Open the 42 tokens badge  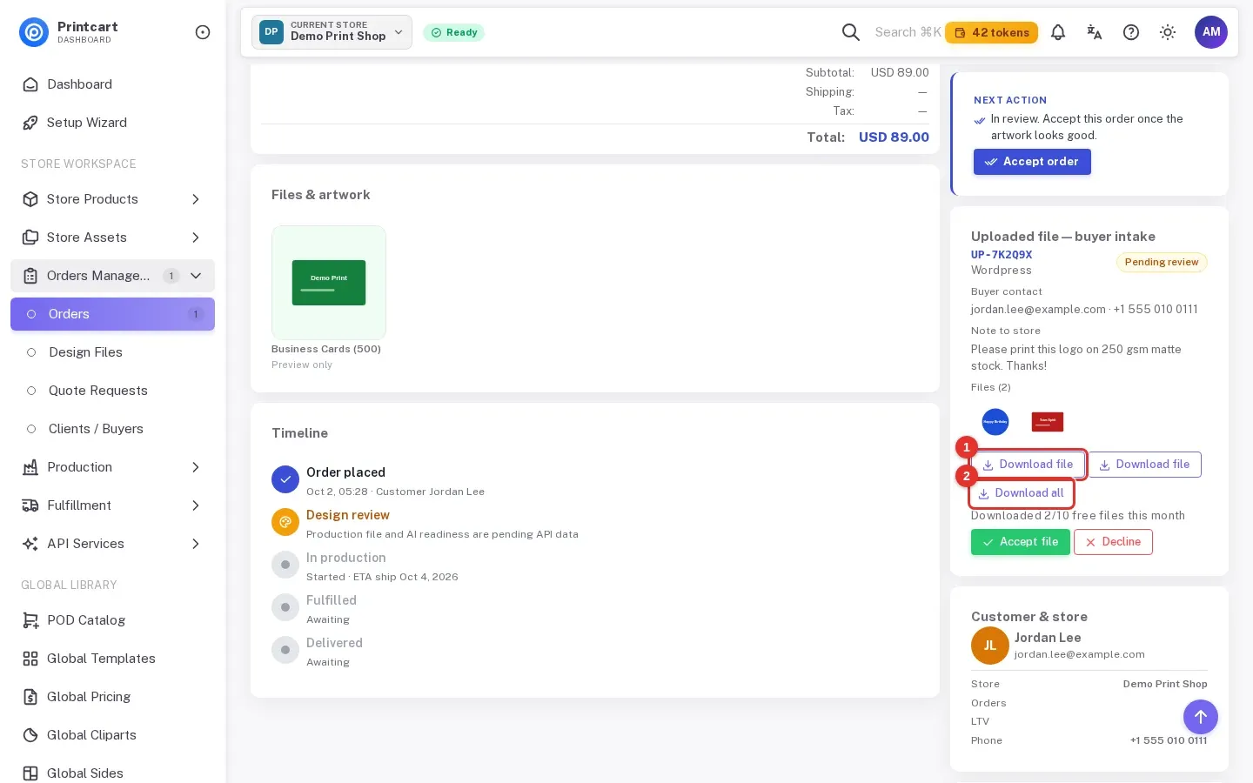tap(992, 32)
